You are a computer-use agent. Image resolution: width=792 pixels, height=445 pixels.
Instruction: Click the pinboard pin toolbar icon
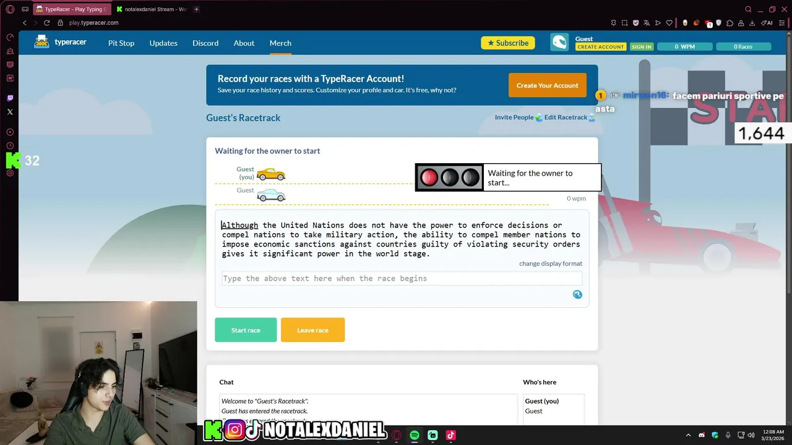point(613,23)
